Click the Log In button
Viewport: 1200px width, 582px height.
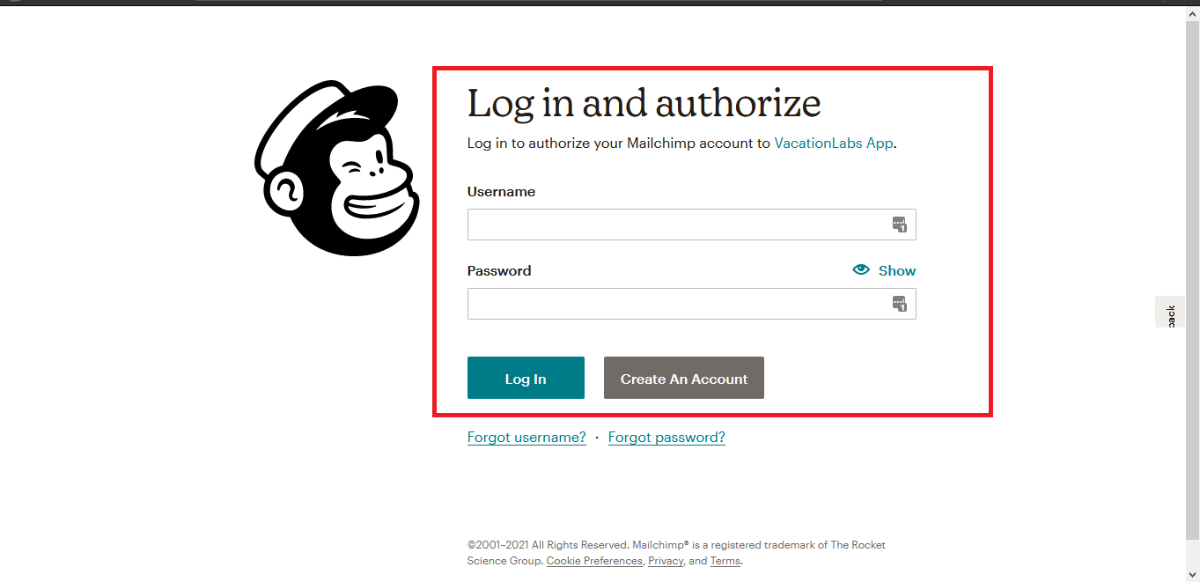tap(526, 378)
